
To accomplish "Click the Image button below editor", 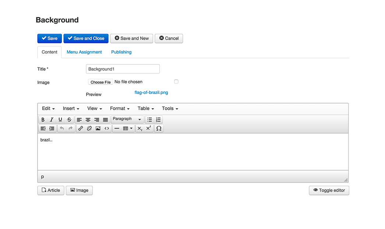I will tap(79, 190).
